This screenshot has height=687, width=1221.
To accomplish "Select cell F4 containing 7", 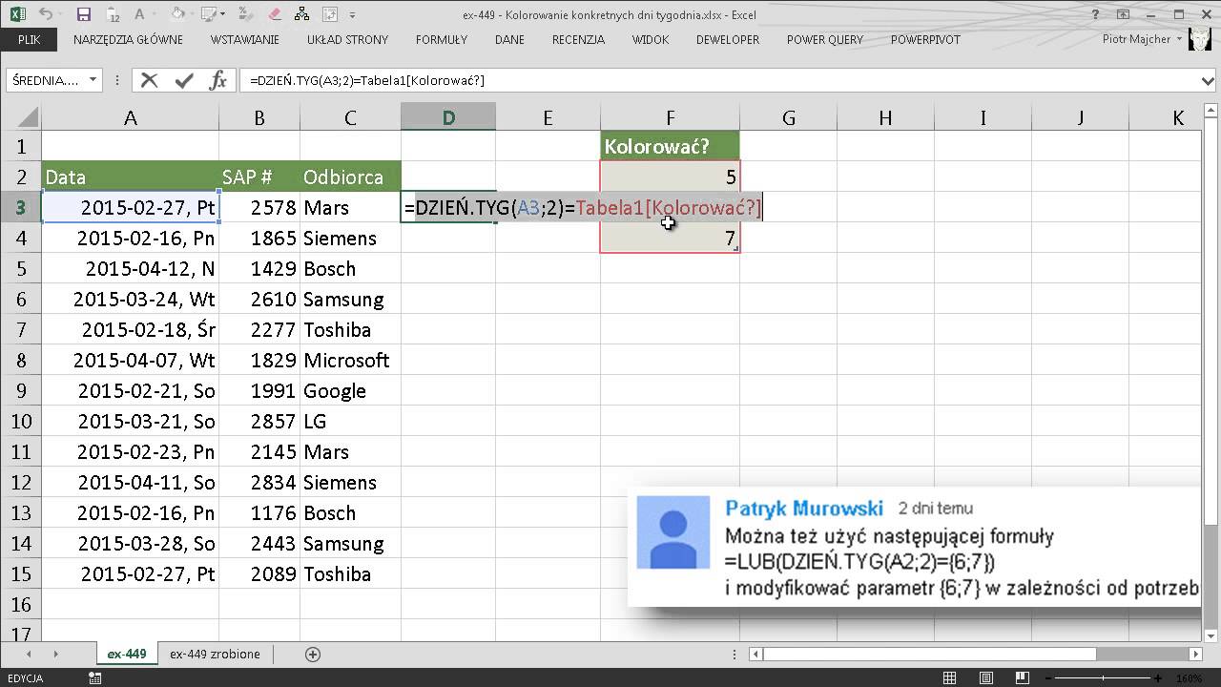I will click(x=670, y=238).
